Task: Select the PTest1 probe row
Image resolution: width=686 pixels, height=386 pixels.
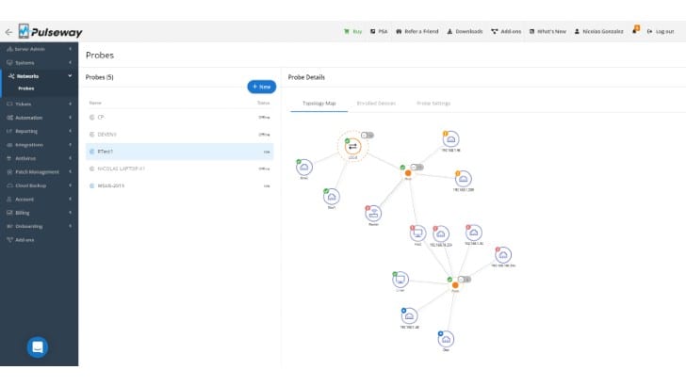Action: (x=179, y=152)
